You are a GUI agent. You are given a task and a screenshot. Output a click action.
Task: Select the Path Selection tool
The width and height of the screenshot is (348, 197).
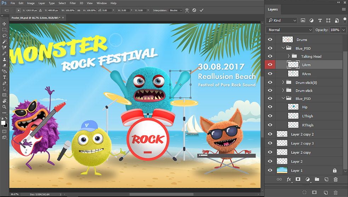(4, 89)
